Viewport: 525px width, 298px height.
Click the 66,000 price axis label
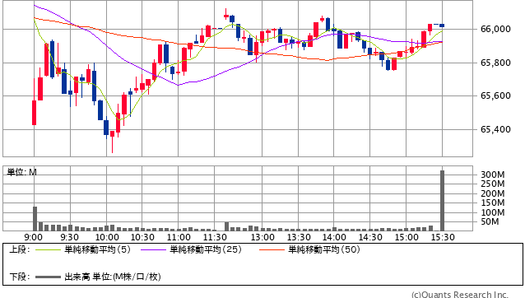[495, 29]
